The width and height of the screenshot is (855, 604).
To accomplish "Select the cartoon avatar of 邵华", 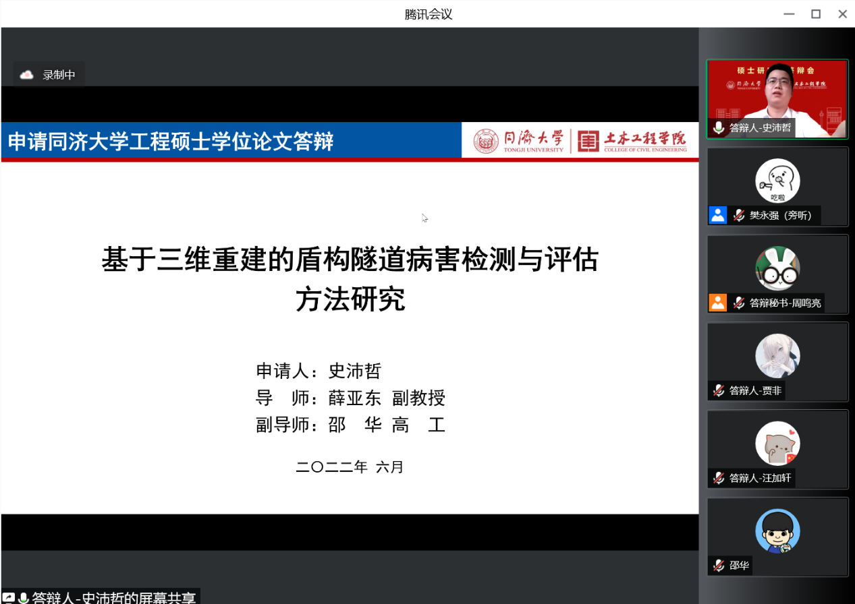I will [777, 531].
